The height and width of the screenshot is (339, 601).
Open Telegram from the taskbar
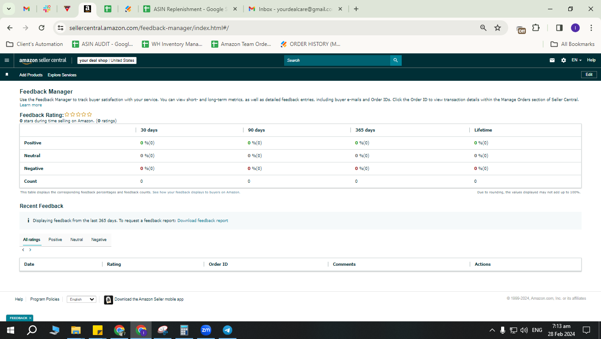click(x=228, y=330)
